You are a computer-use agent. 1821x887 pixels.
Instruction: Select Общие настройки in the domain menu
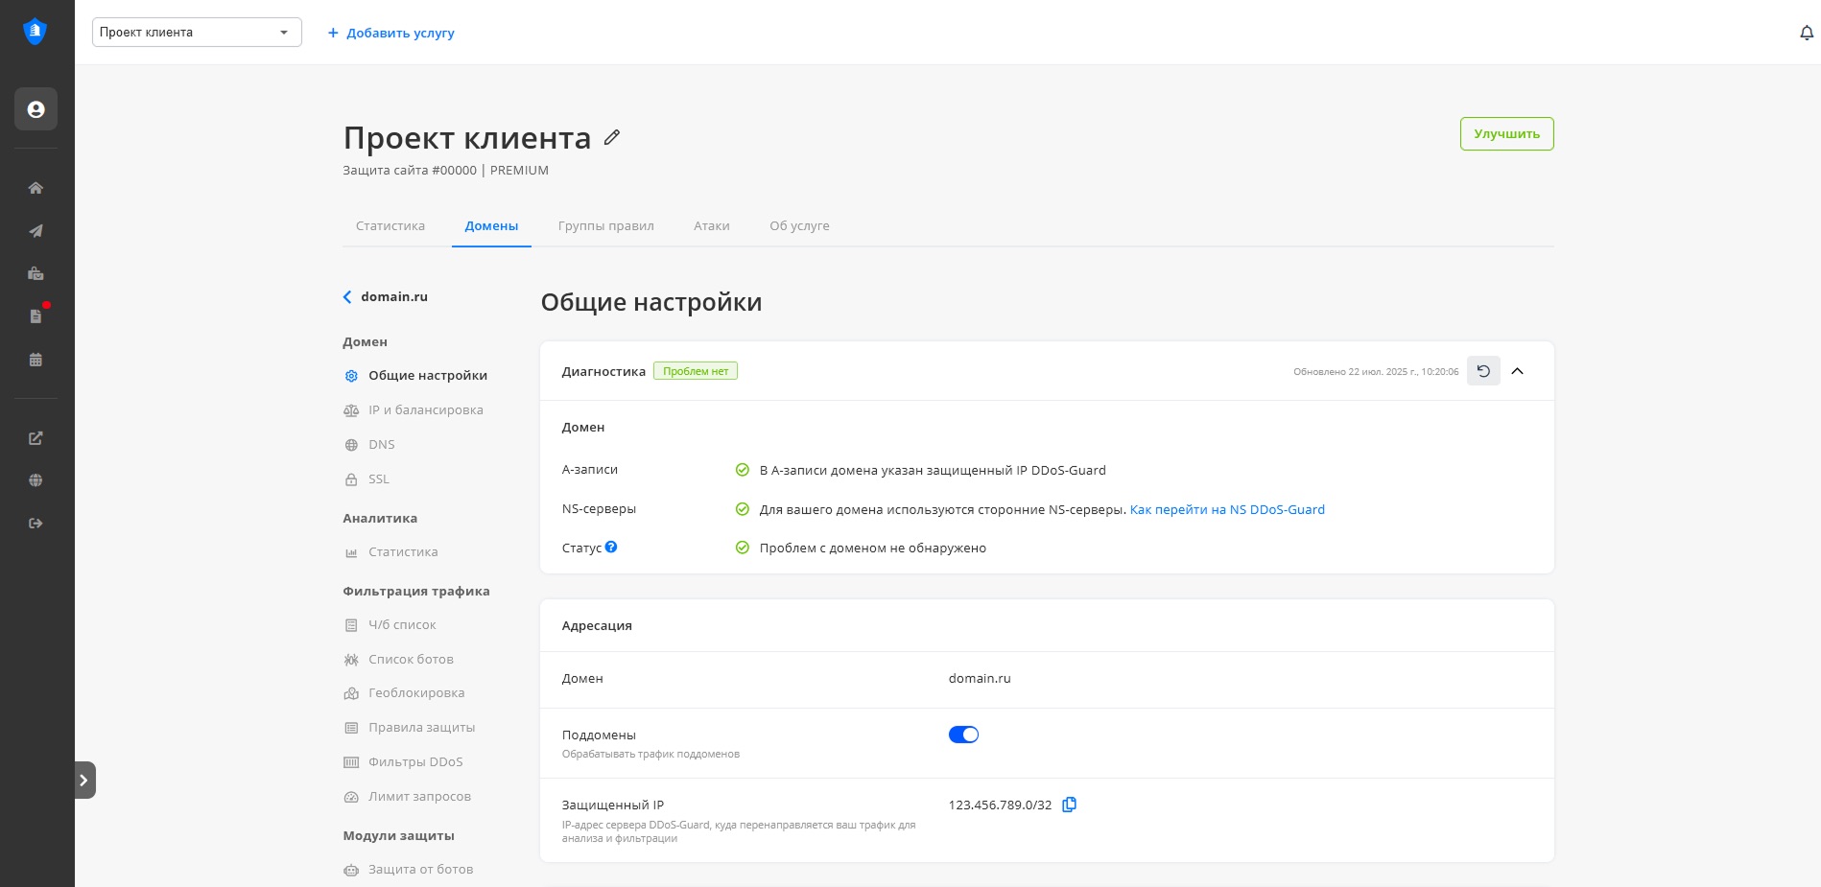pos(415,376)
